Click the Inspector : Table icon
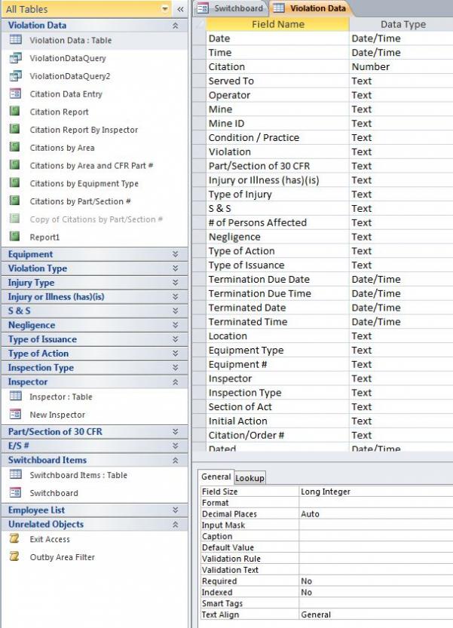 [x=16, y=396]
